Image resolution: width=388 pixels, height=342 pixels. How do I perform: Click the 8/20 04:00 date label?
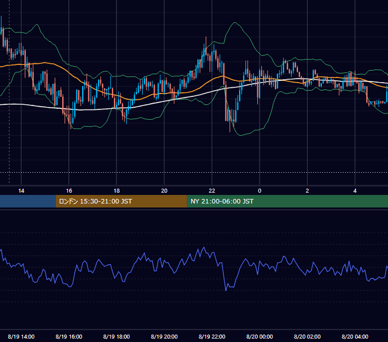point(355,336)
